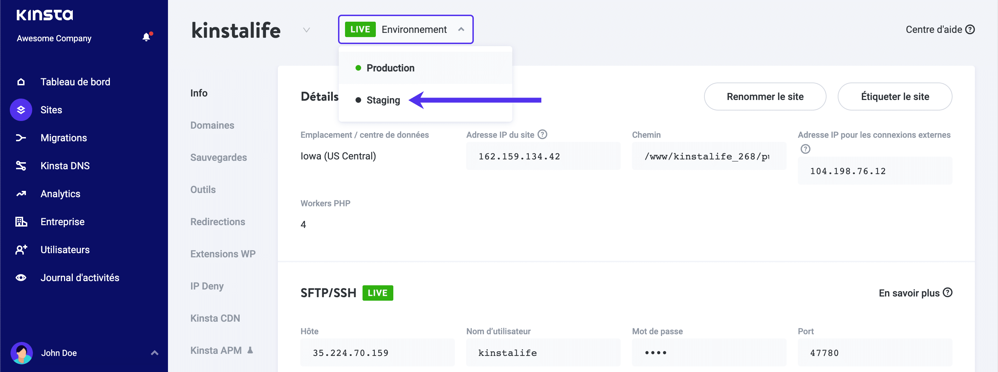Screen dimensions: 998x372
Task: Open the Redirections tab
Action: coord(217,221)
